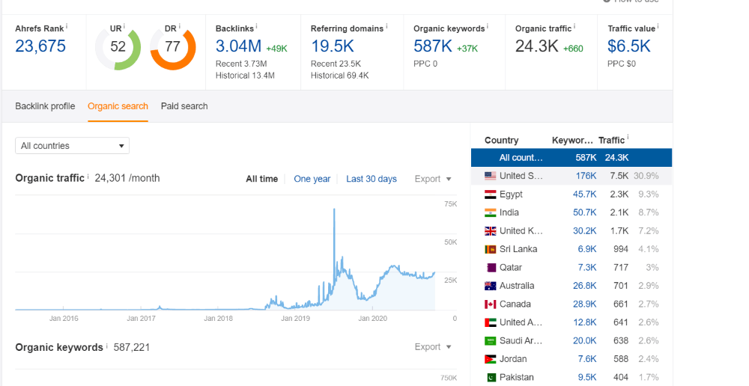Click the United States flag icon
The width and height of the screenshot is (749, 386).
491,176
